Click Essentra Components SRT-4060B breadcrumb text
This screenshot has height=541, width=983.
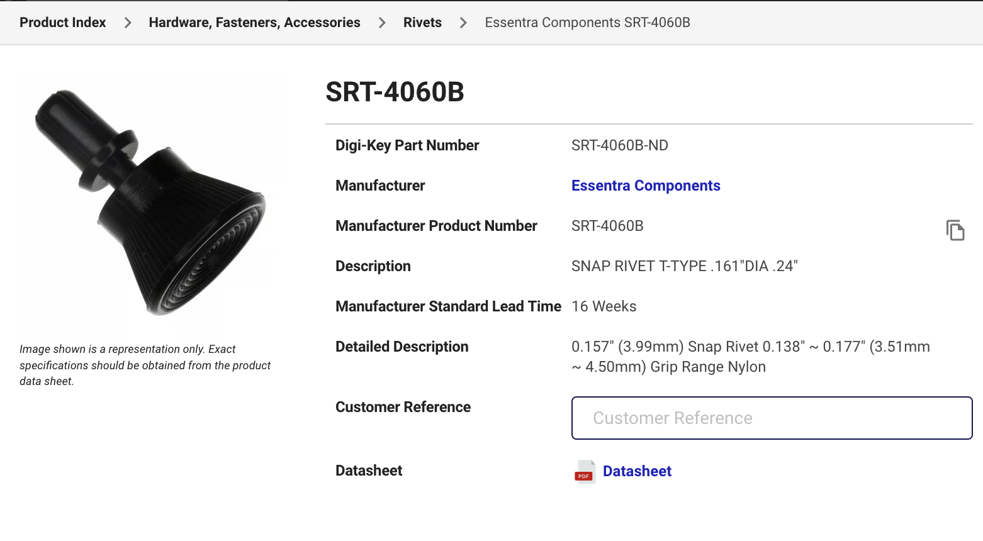[587, 23]
